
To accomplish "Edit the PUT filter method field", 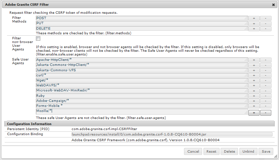I will click(x=142, y=23).
